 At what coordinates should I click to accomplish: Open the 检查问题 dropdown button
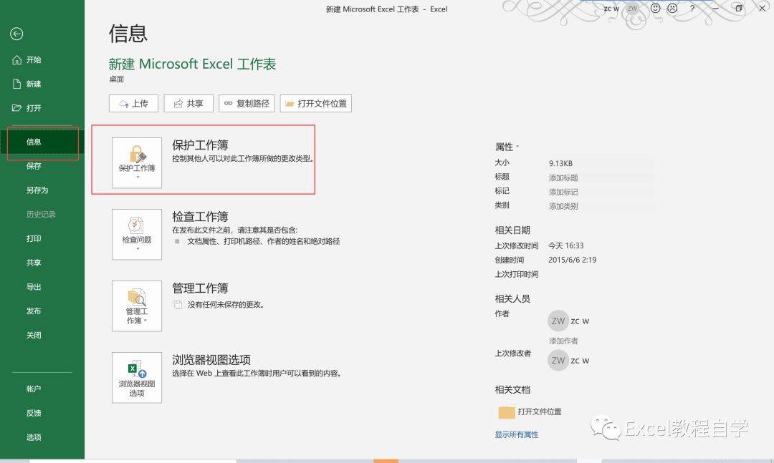point(137,234)
